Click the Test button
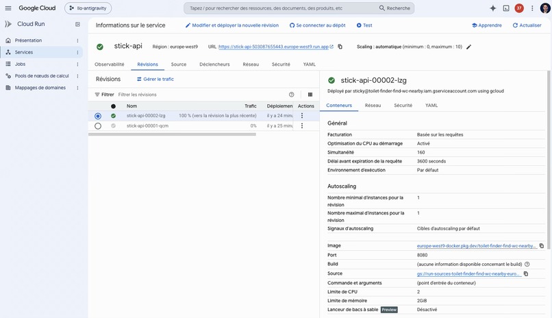Viewport: 552px width, 318px height. (364, 25)
